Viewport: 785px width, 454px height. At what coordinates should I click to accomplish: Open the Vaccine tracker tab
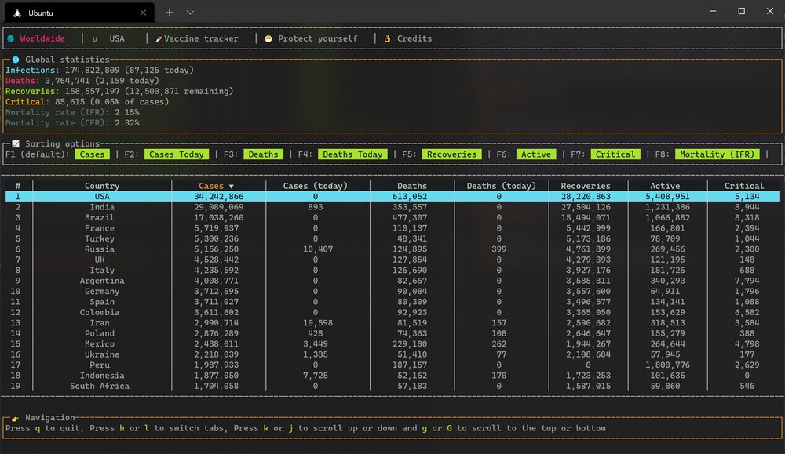tap(201, 38)
